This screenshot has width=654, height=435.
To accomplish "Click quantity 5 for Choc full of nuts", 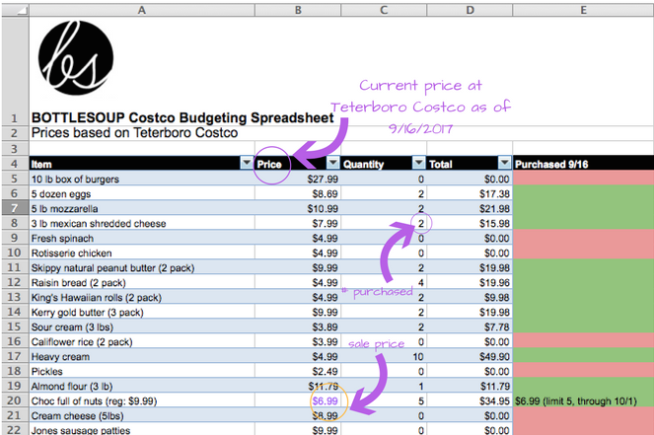I will click(384, 400).
